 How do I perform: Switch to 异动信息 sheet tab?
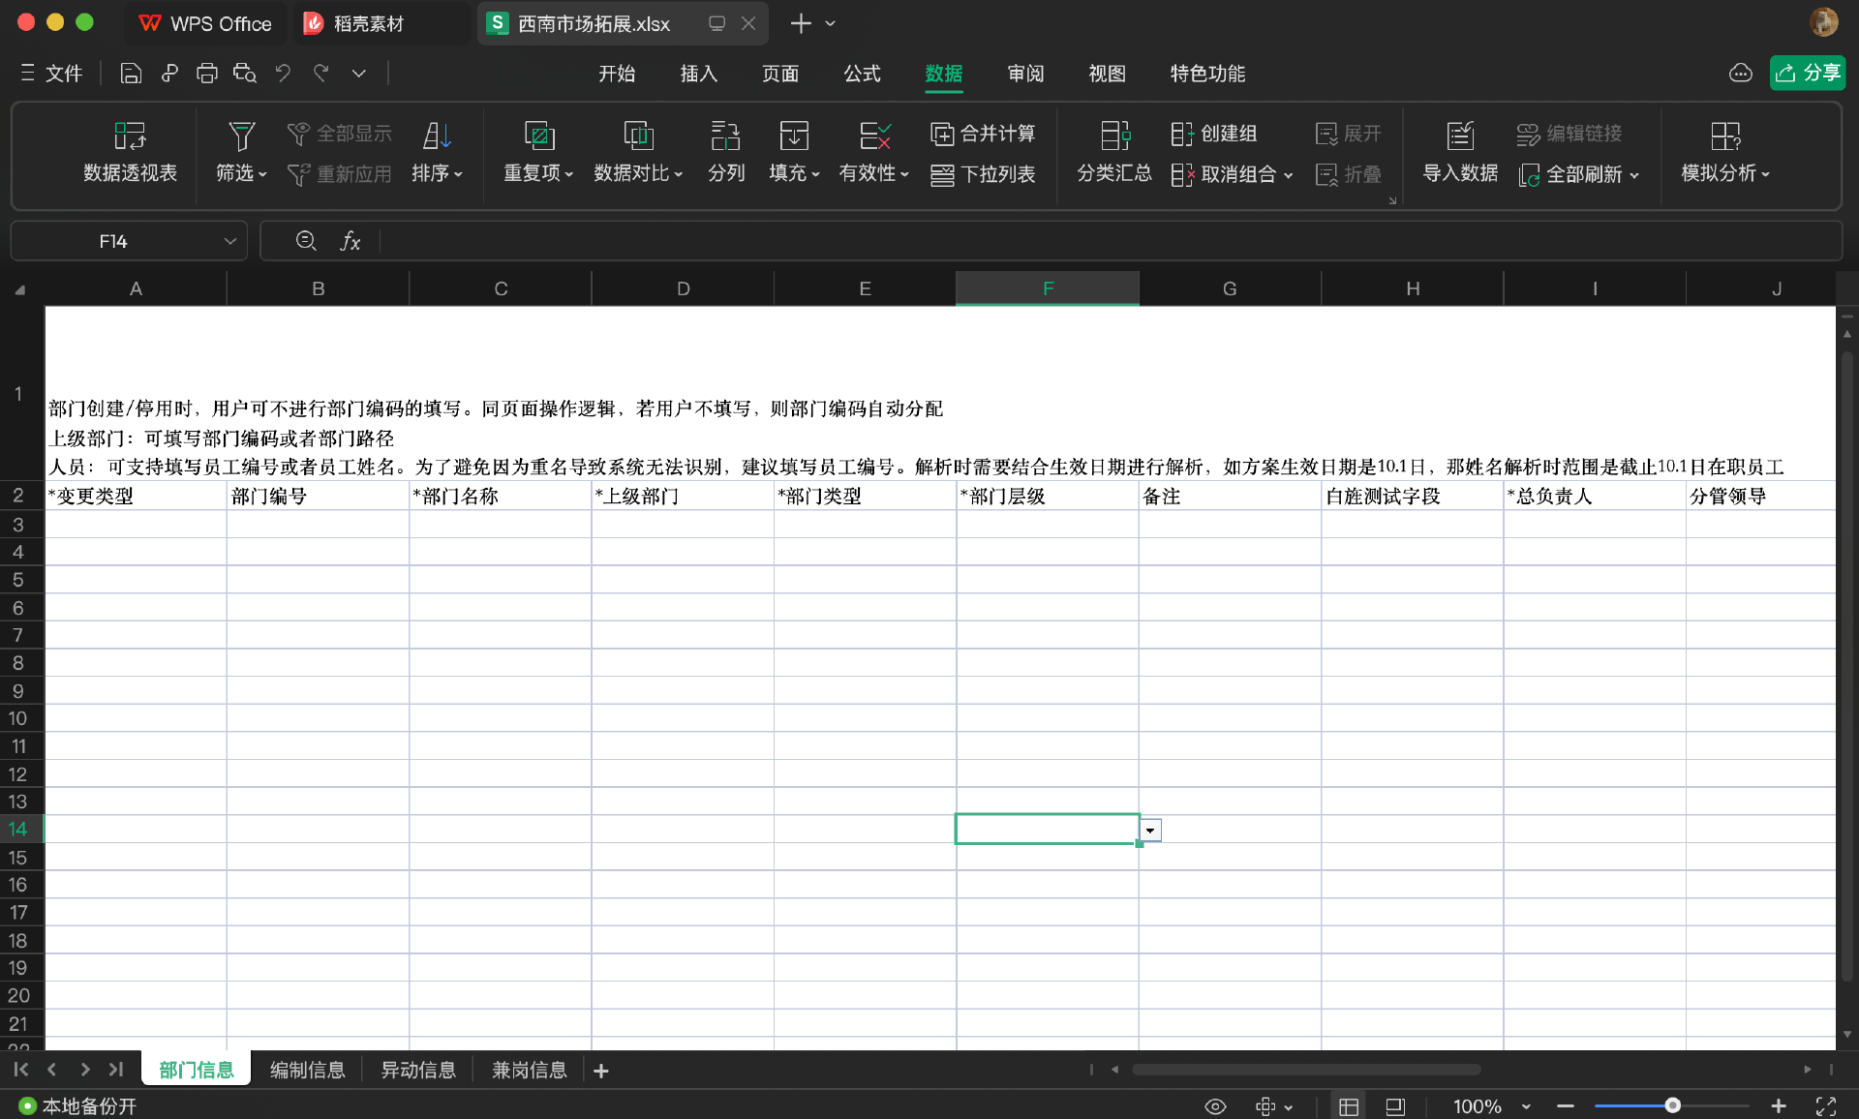tap(418, 1070)
